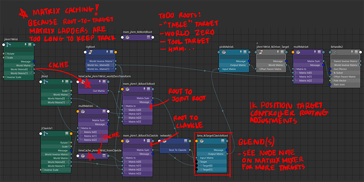The image size is (364, 182).
Task: Click Output Matrix port on pickMatrix6
Action: click(x=249, y=65)
